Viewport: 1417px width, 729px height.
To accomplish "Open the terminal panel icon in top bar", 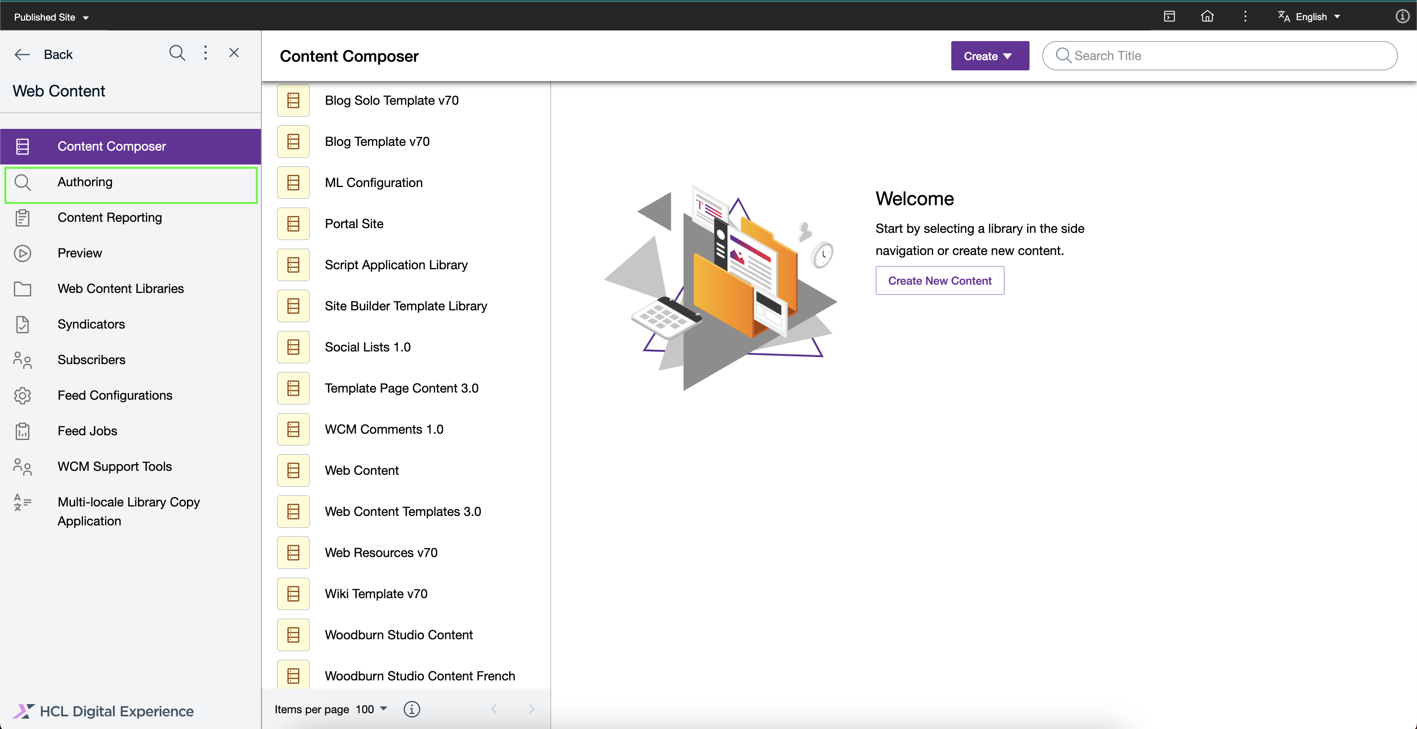I will click(x=1169, y=17).
